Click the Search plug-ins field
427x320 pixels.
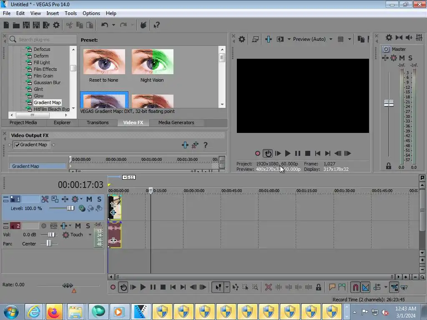point(43,40)
